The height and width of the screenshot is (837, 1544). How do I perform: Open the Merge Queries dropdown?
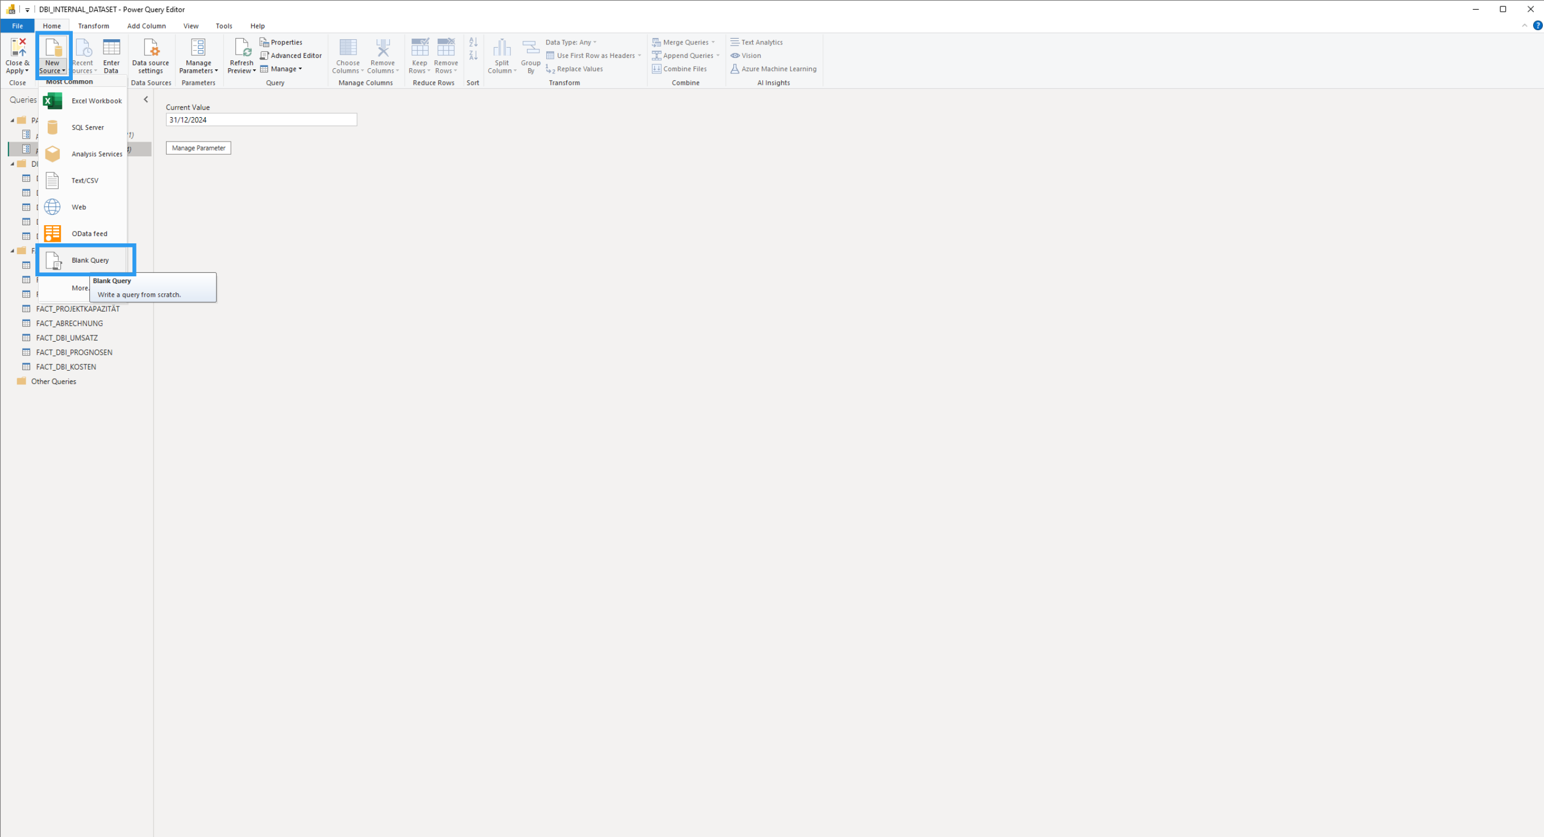684,42
